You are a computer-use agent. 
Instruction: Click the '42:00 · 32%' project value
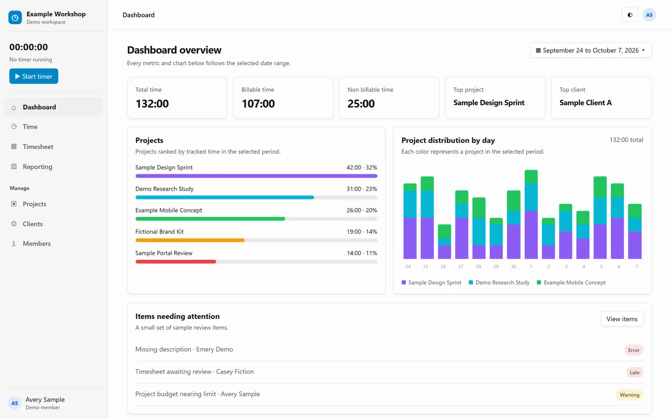tap(362, 168)
